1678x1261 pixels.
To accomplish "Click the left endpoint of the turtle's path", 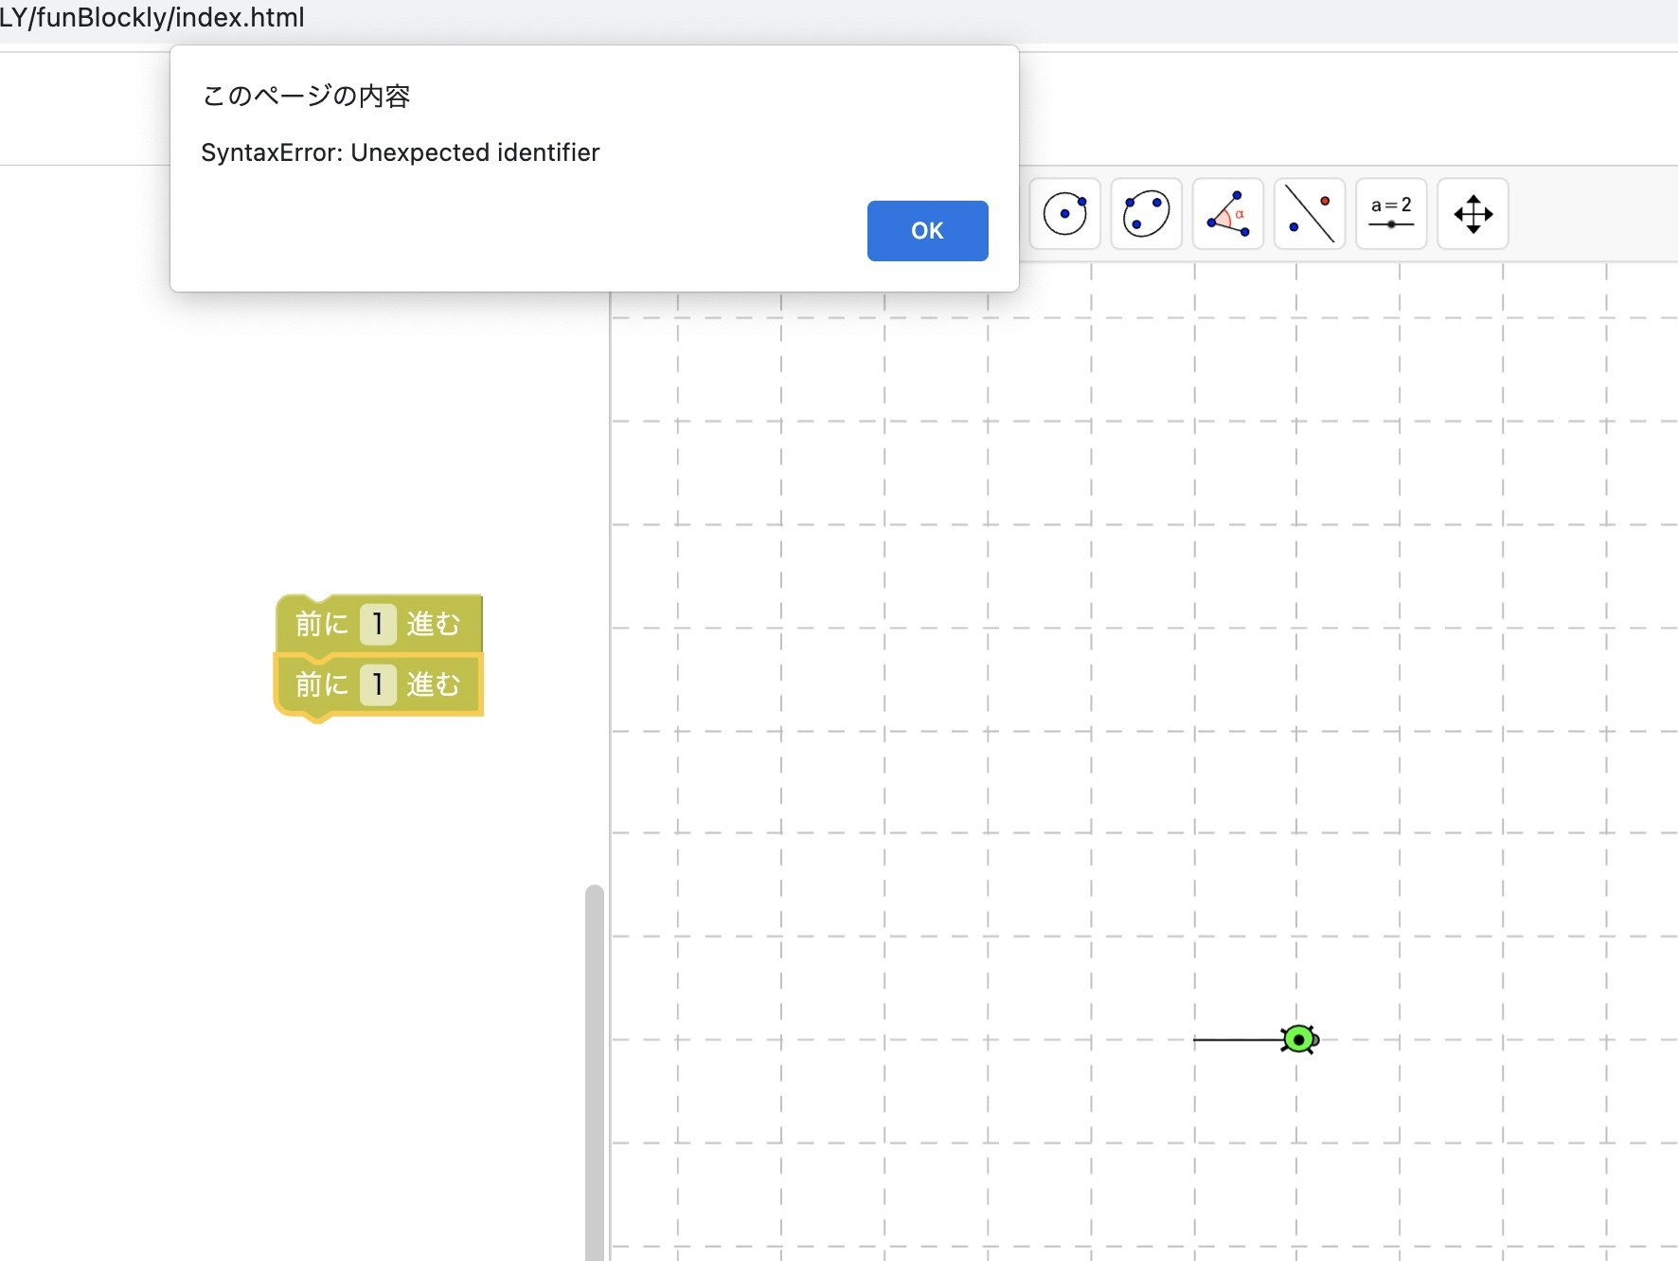I will click(x=1195, y=1039).
